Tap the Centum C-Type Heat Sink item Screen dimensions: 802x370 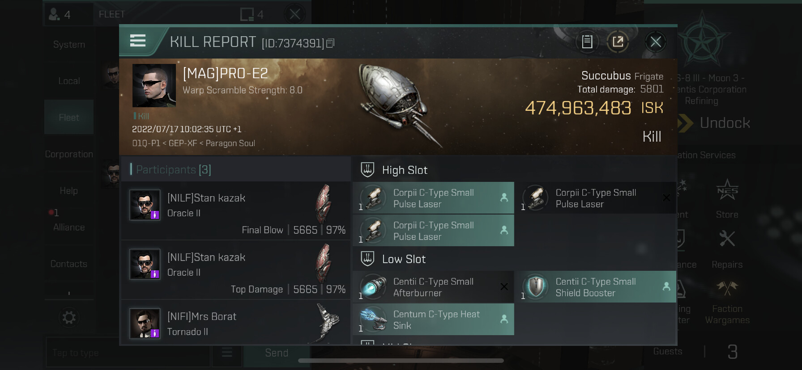[433, 320]
